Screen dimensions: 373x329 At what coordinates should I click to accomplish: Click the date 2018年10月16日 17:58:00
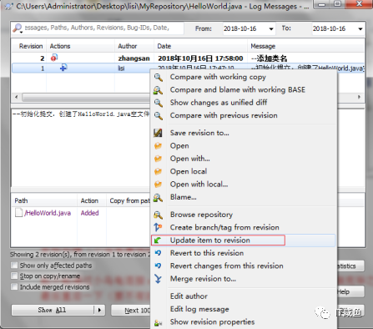point(200,58)
